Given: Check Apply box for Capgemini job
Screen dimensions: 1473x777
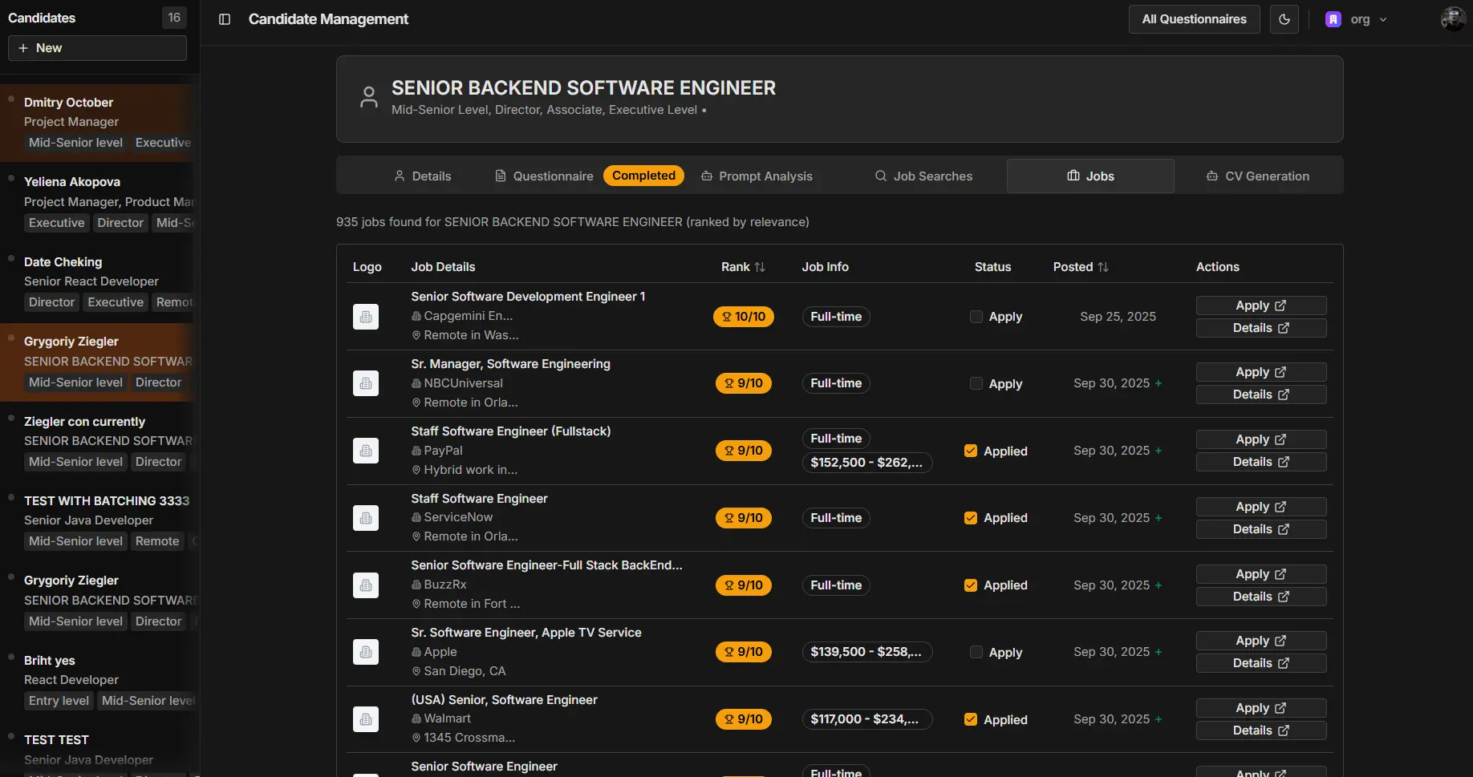Looking at the screenshot, I should (x=976, y=317).
